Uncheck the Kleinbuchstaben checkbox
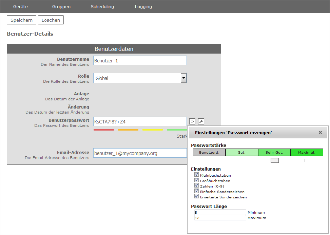 coord(196,175)
